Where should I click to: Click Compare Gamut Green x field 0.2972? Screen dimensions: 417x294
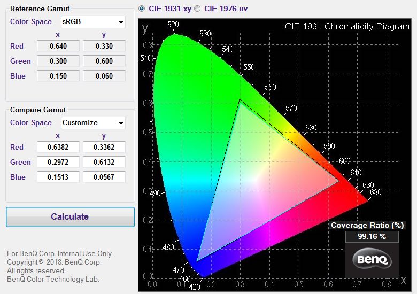pyautogui.click(x=58, y=162)
